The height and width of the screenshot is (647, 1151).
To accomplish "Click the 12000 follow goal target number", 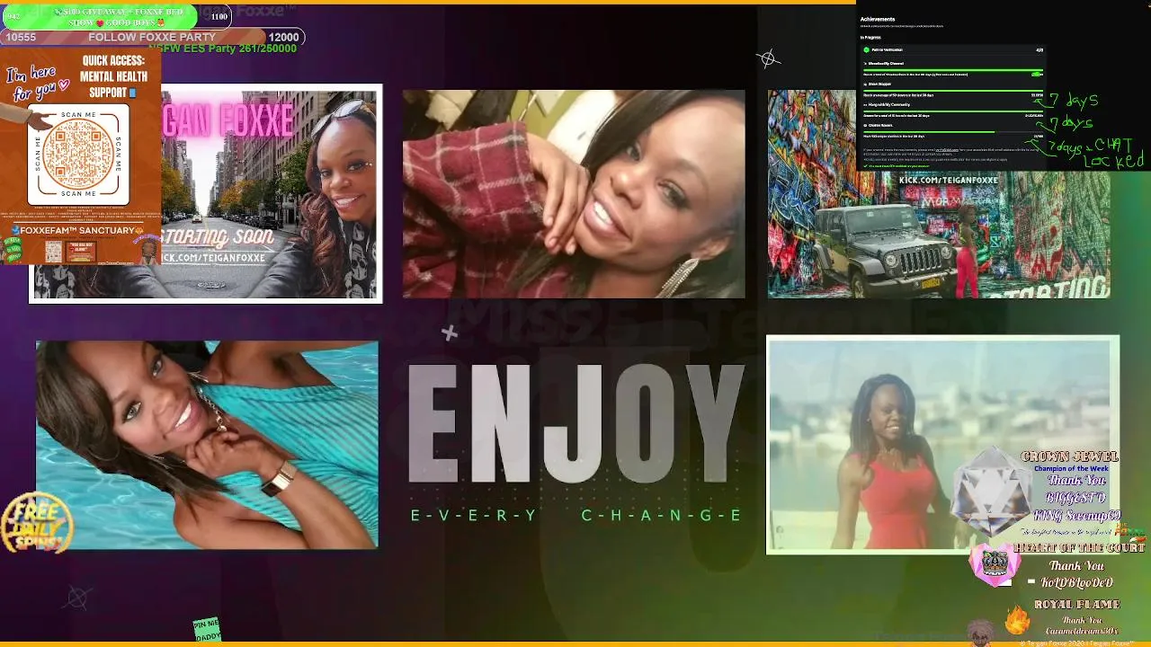I will (283, 37).
